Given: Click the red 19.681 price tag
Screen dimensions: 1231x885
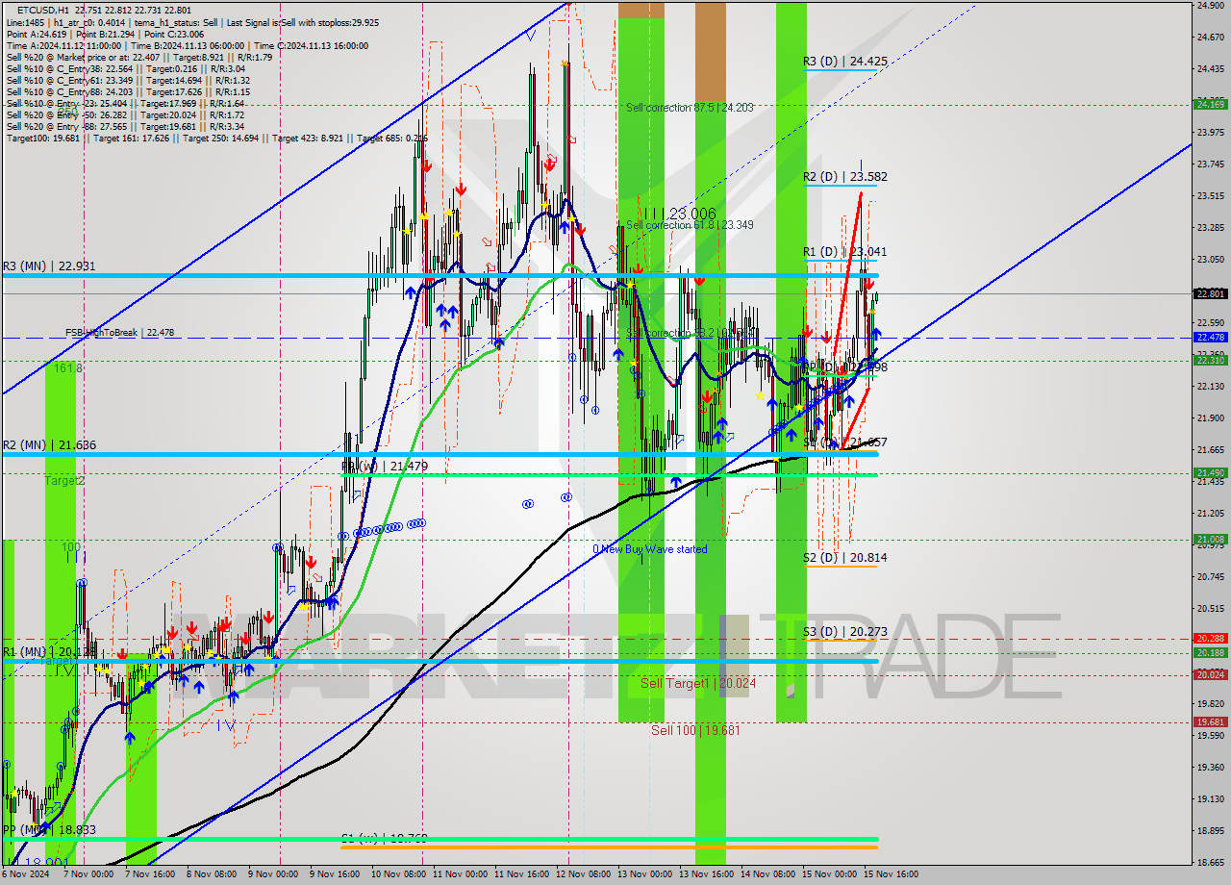Looking at the screenshot, I should click(1209, 722).
